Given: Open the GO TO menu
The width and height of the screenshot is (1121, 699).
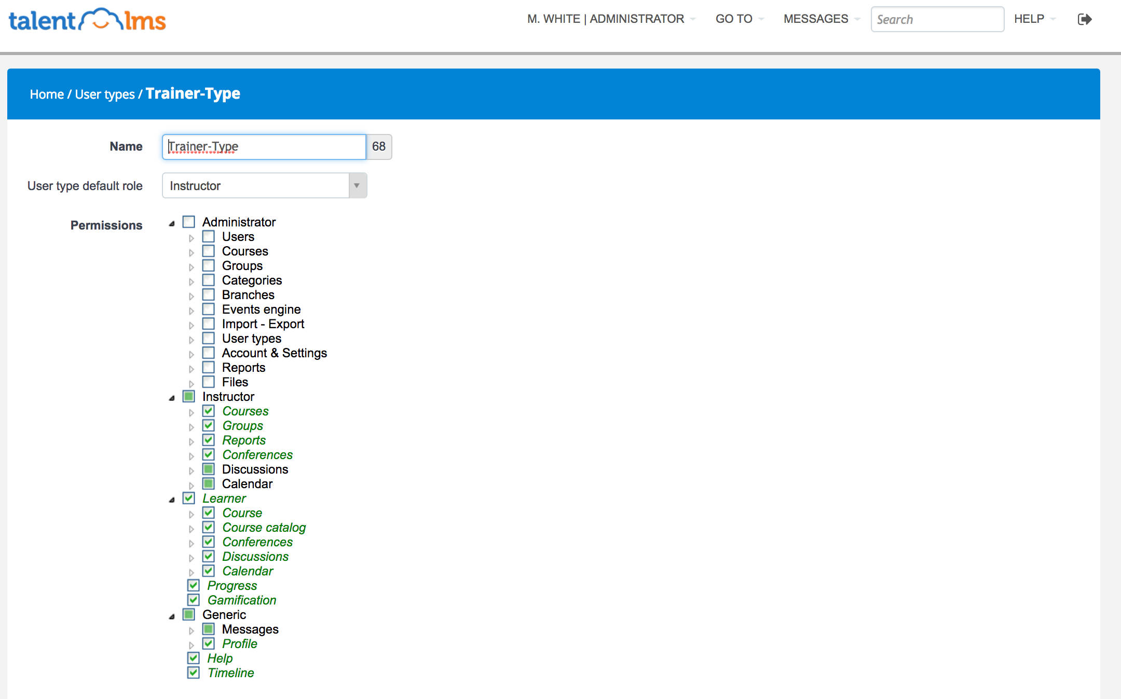Looking at the screenshot, I should click(739, 19).
